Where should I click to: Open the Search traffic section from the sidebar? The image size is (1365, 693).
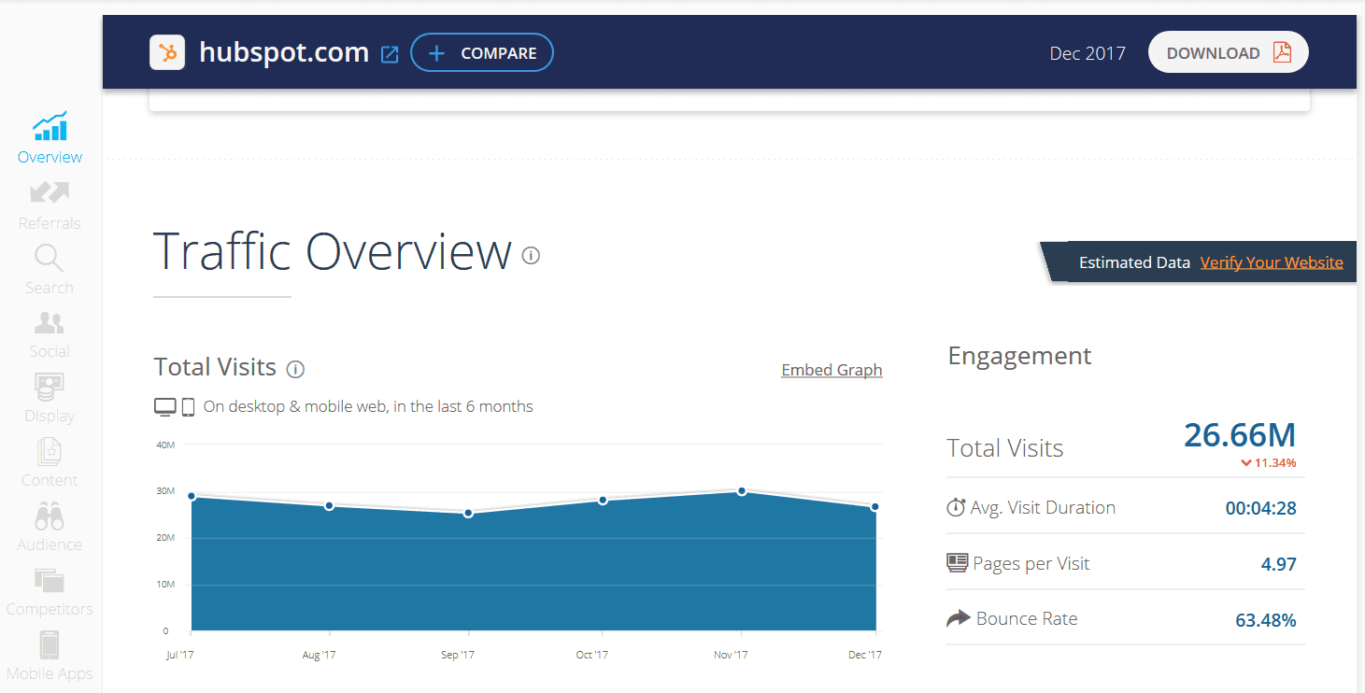[x=49, y=258]
